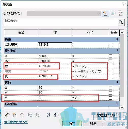Click the 值 column header
128x129 pixels.
tap(55, 33)
